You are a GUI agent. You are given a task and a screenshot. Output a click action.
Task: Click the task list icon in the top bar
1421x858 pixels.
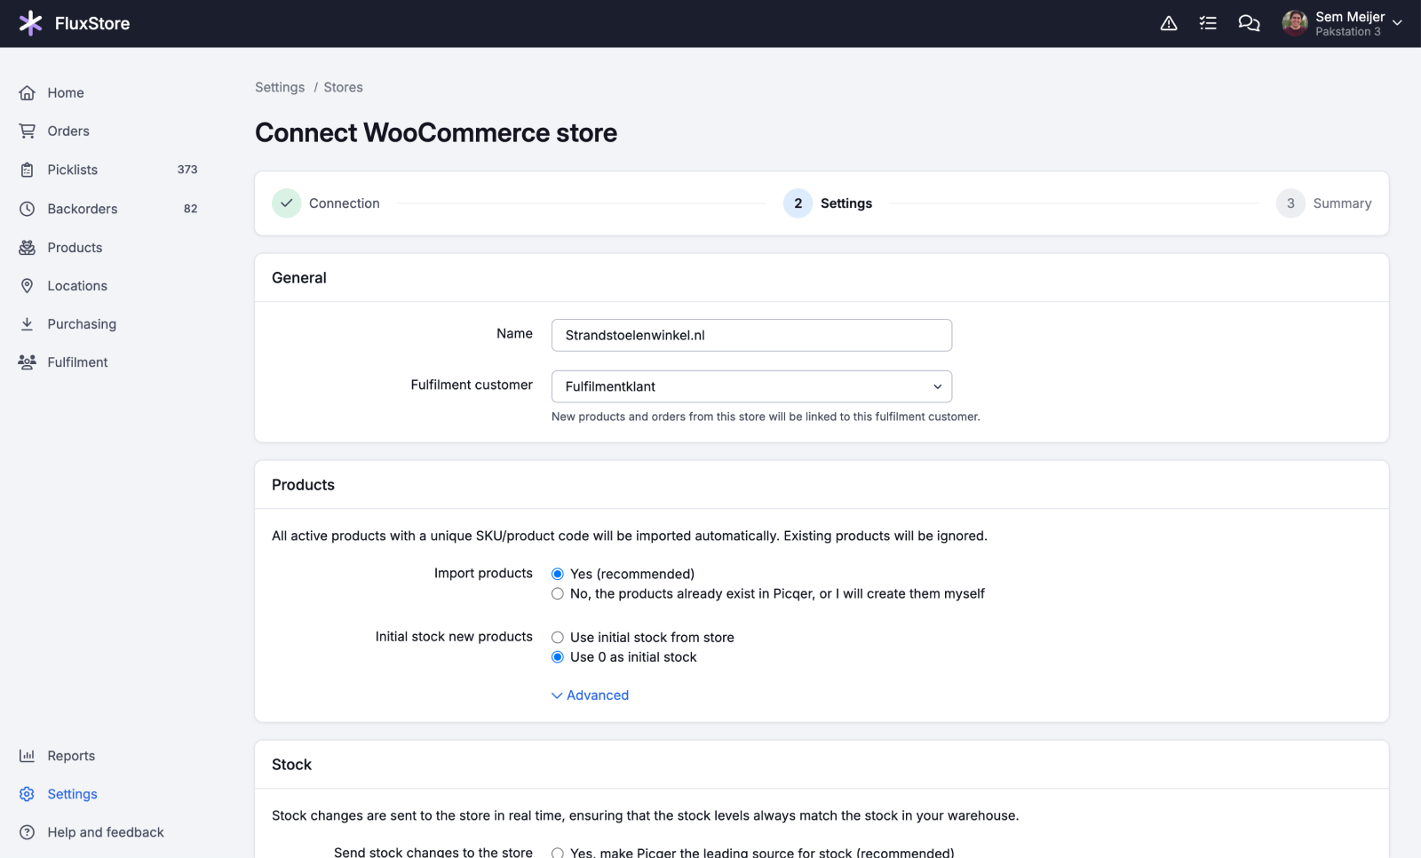coord(1208,23)
